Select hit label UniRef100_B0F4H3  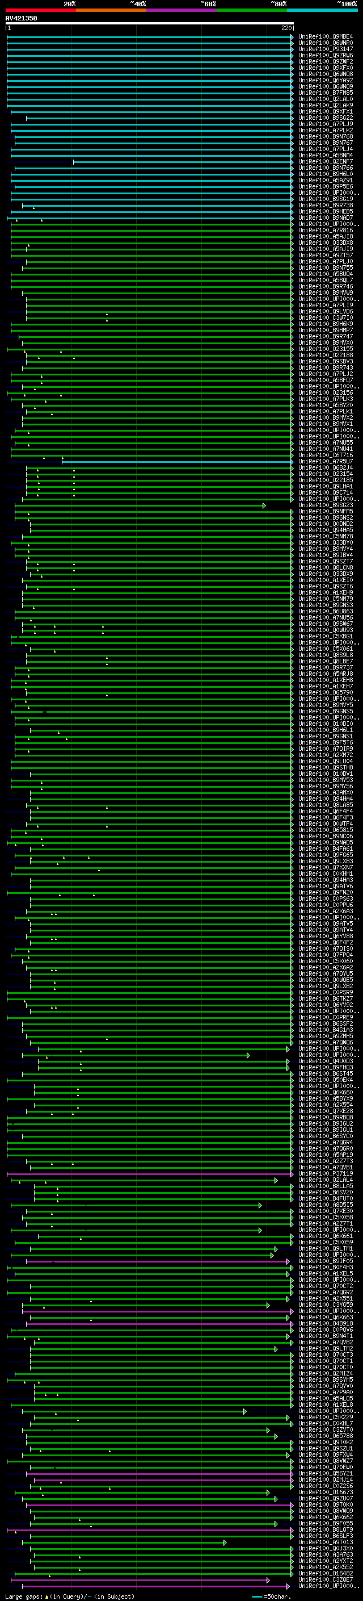click(326, 1268)
